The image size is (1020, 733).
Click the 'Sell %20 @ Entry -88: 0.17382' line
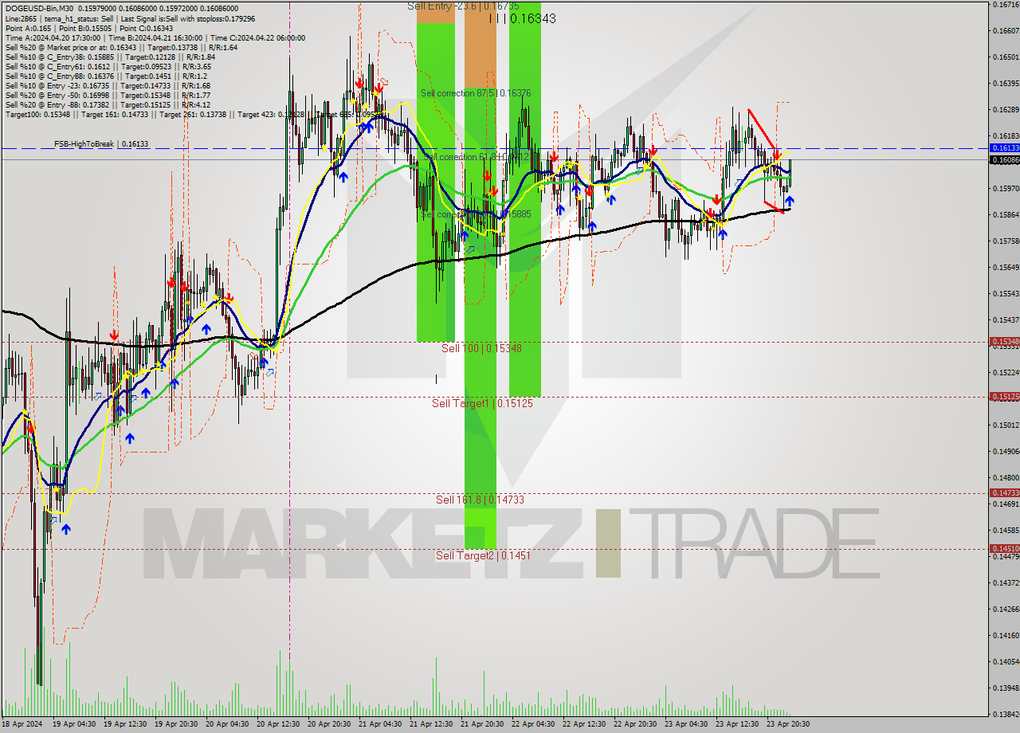pos(108,104)
